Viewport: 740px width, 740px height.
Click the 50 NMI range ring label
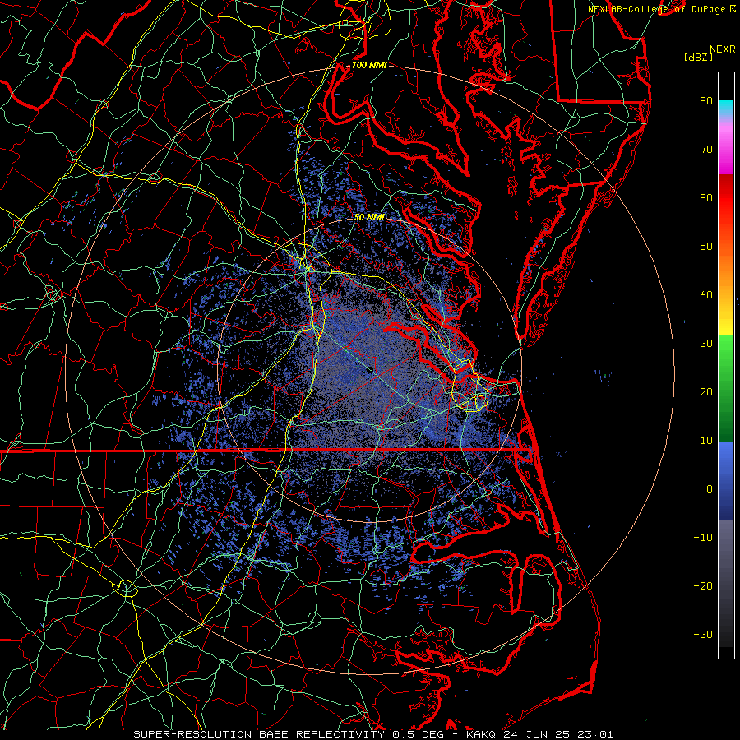369,217
